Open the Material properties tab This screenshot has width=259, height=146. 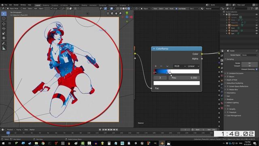click(222, 103)
